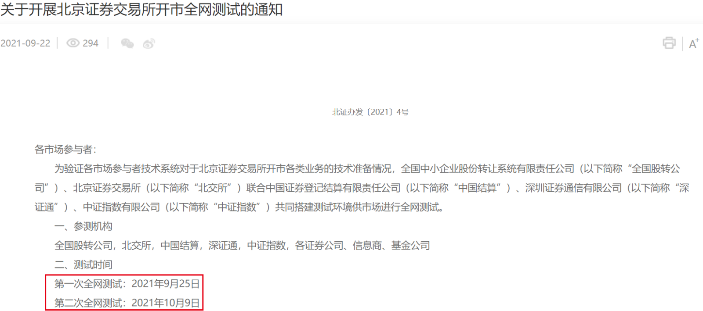Share the notice via WeChat icon
Image resolution: width=703 pixels, height=311 pixels.
(127, 43)
